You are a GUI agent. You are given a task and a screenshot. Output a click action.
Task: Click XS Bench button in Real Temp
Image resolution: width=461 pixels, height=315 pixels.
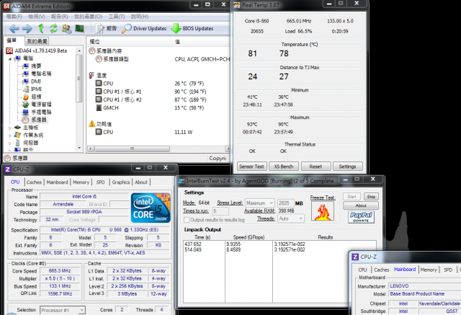284,167
